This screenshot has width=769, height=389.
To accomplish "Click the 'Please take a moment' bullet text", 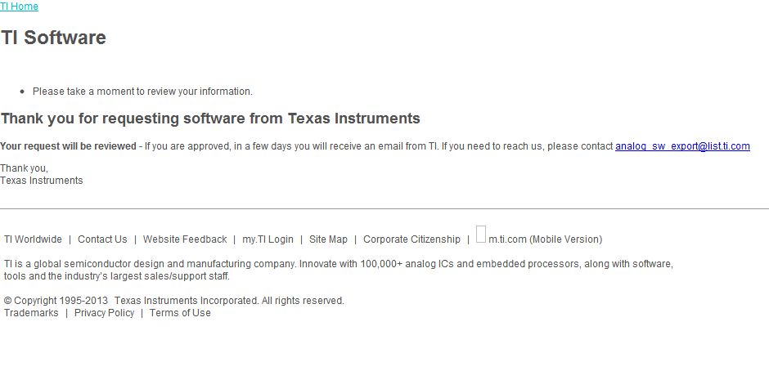I will [142, 92].
